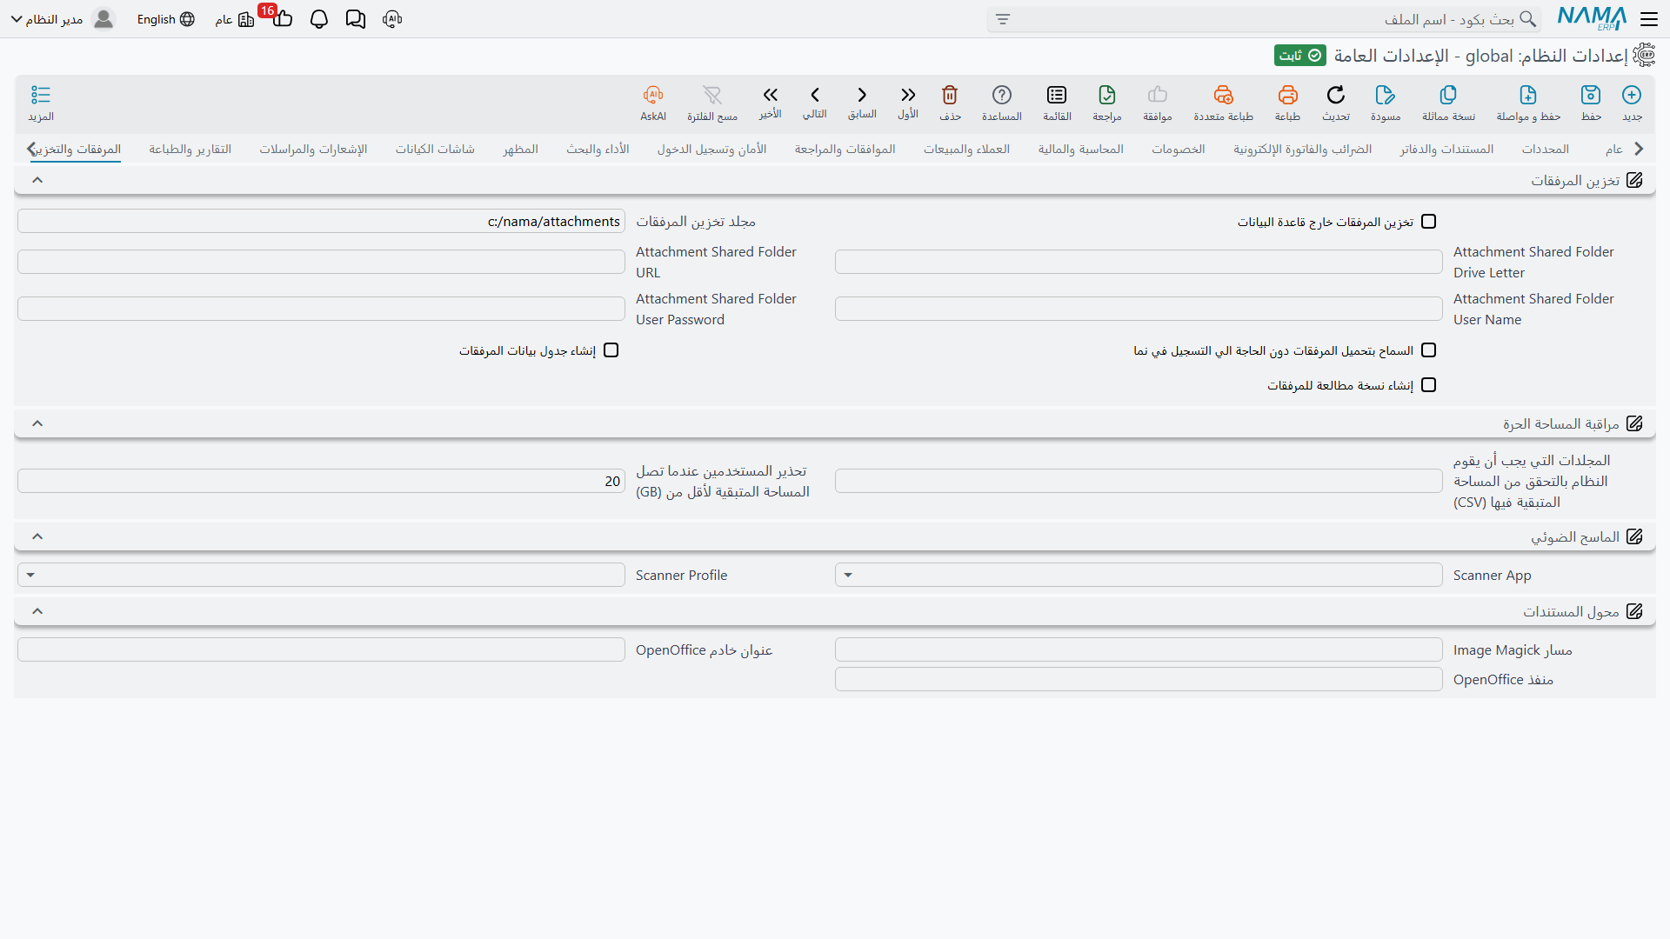
Task: Open the Scanner App dropdown
Action: pyautogui.click(x=1139, y=575)
